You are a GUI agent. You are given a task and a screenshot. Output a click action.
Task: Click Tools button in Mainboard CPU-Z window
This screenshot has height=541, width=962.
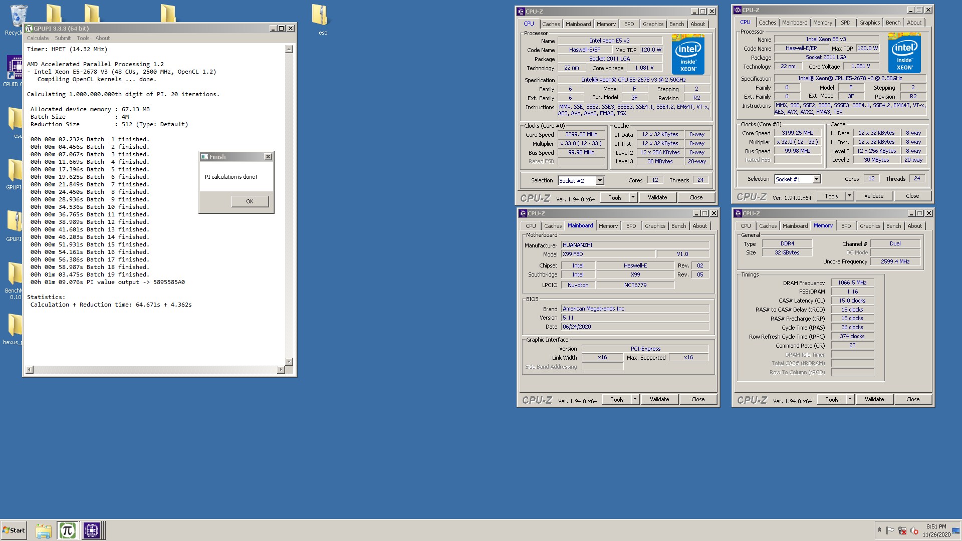tap(617, 399)
